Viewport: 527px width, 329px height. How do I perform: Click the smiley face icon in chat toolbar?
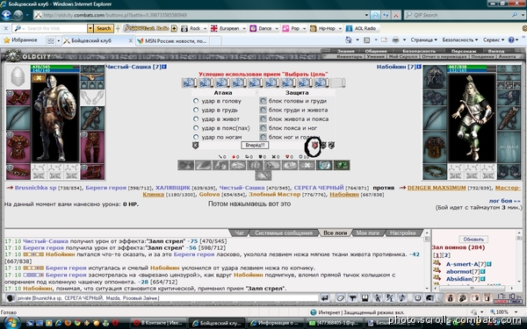(x=417, y=297)
